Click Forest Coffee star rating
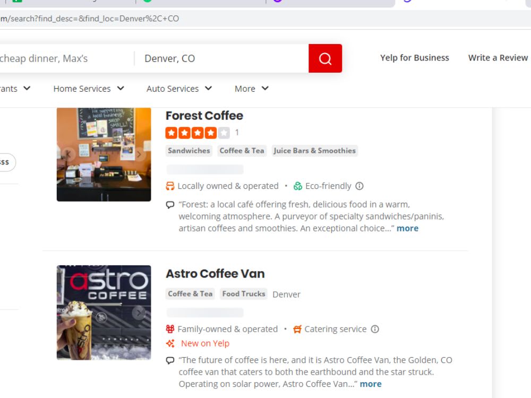 point(198,133)
